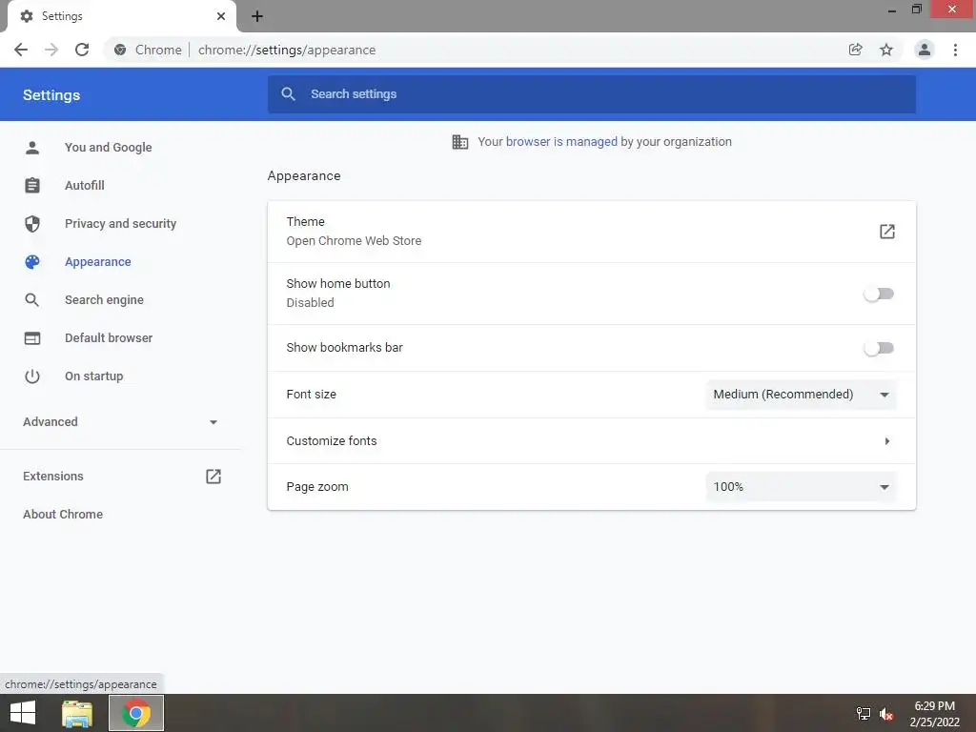976x732 pixels.
Task: Open File Explorer from the taskbar
Action: click(77, 713)
